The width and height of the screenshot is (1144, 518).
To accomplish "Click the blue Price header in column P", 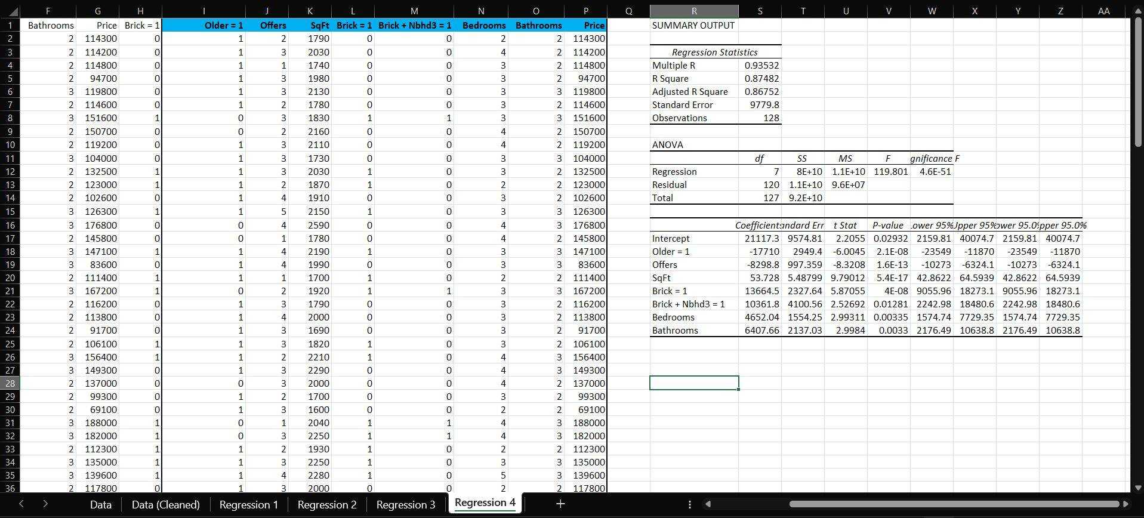I will [x=585, y=25].
